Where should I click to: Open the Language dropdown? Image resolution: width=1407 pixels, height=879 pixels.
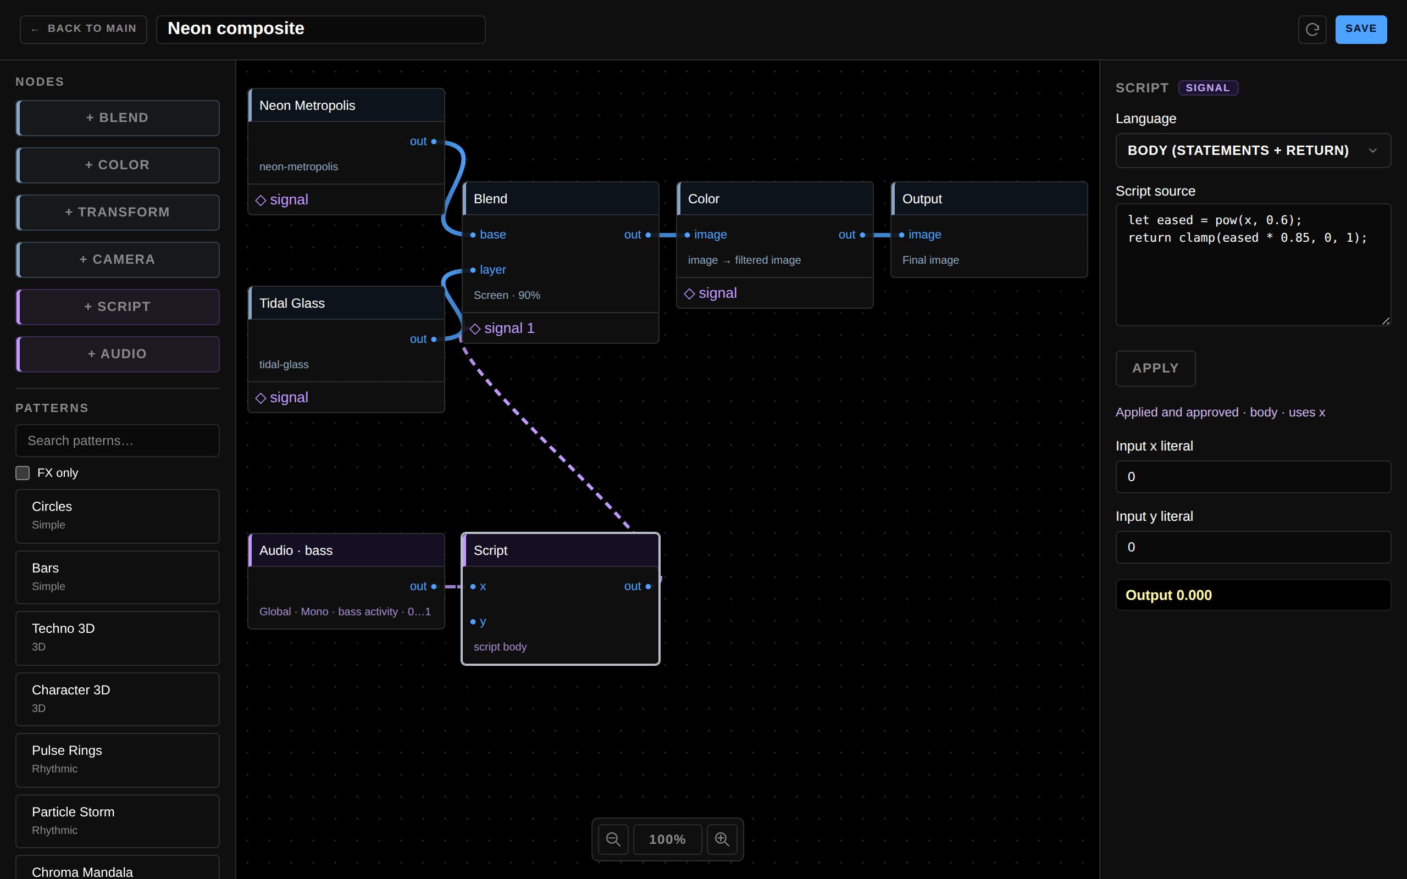(1253, 151)
